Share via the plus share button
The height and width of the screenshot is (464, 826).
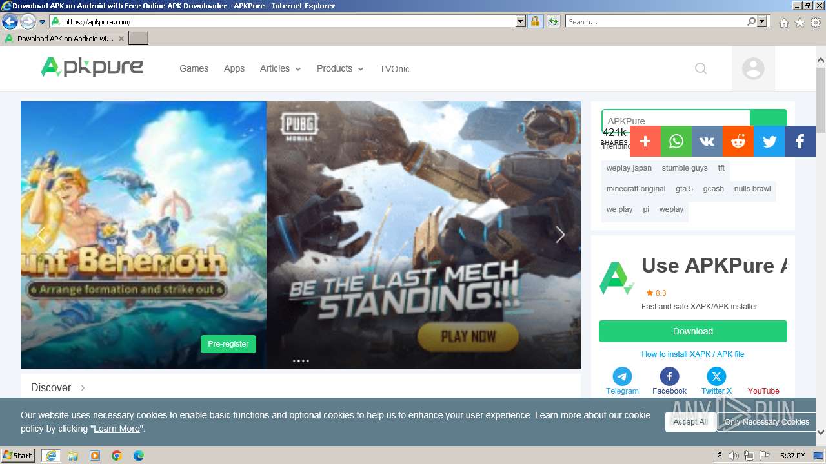point(645,141)
